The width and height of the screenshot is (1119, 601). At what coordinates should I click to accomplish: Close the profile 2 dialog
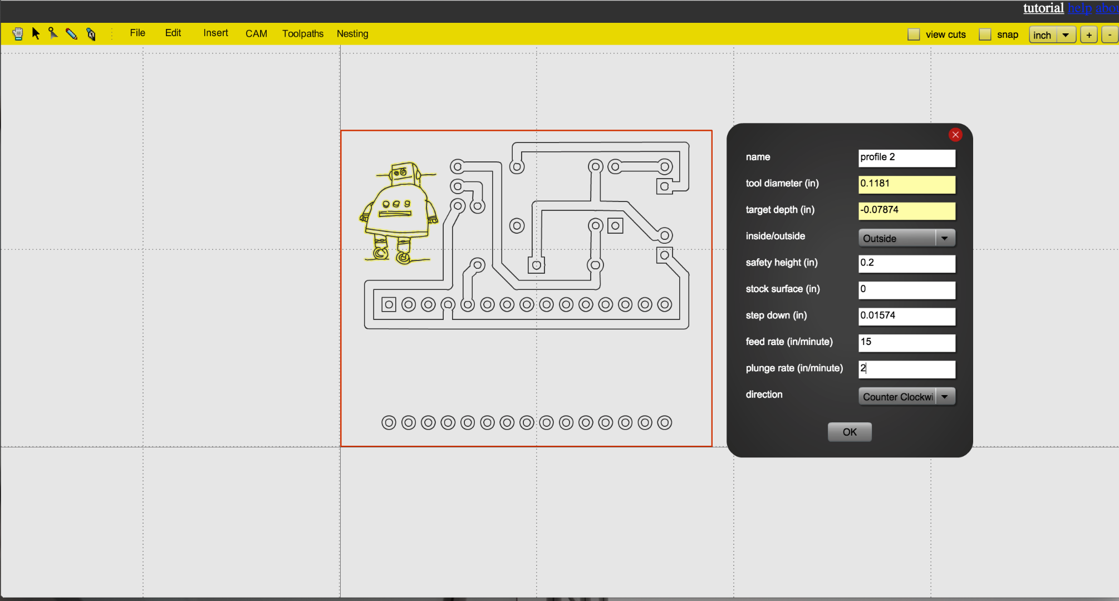955,135
